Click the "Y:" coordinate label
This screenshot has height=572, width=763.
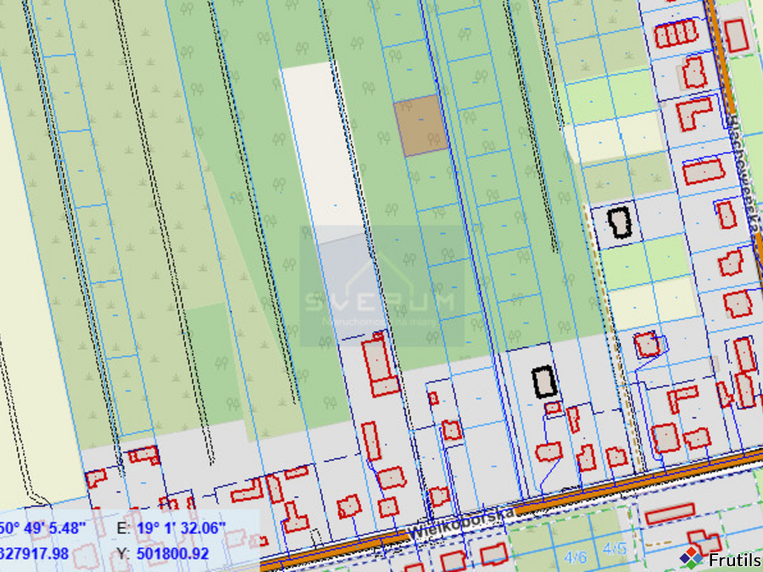(123, 553)
